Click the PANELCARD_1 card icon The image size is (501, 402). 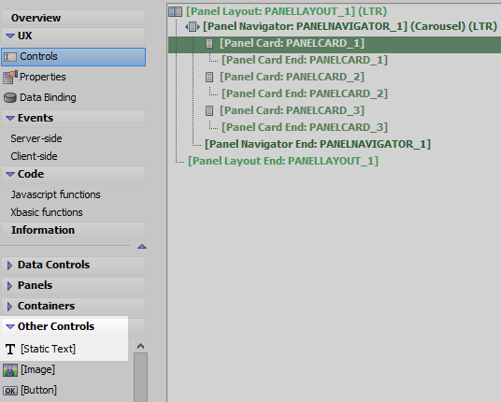pos(209,43)
